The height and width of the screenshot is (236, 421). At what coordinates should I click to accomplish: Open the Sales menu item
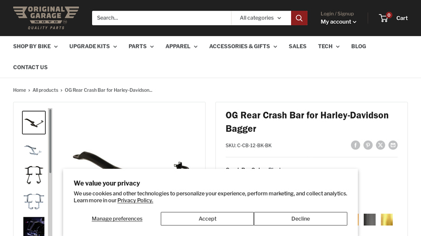click(297, 46)
